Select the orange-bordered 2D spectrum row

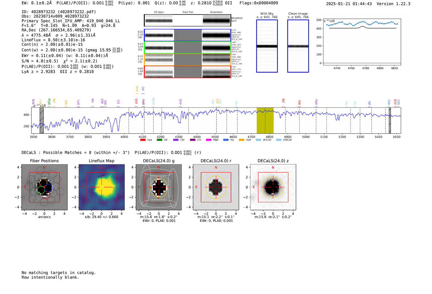[187, 60]
